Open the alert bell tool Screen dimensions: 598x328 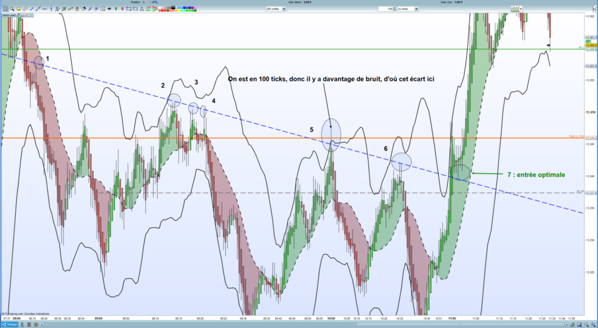tap(18, 9)
